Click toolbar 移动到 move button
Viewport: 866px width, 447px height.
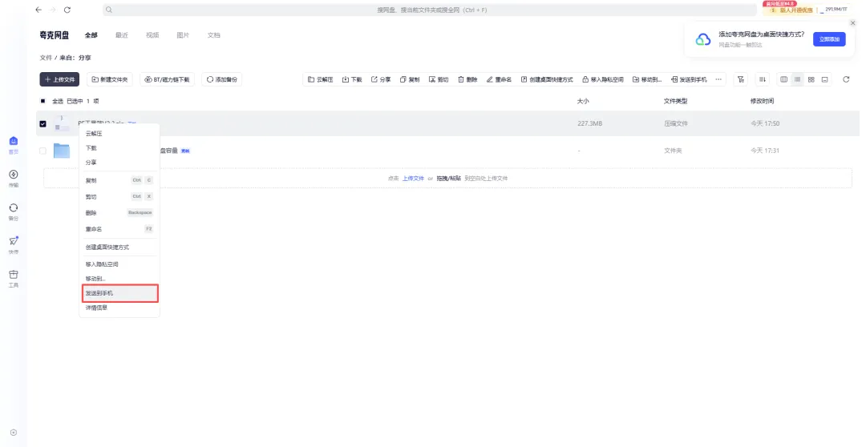647,79
